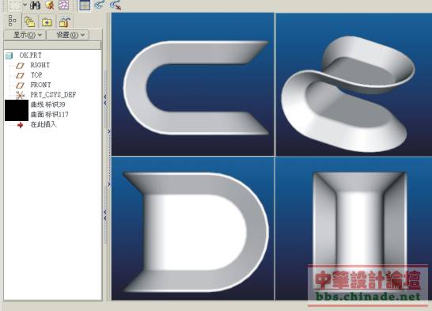Open the Model Tree tab
This screenshot has width=432, height=311.
click(x=12, y=21)
